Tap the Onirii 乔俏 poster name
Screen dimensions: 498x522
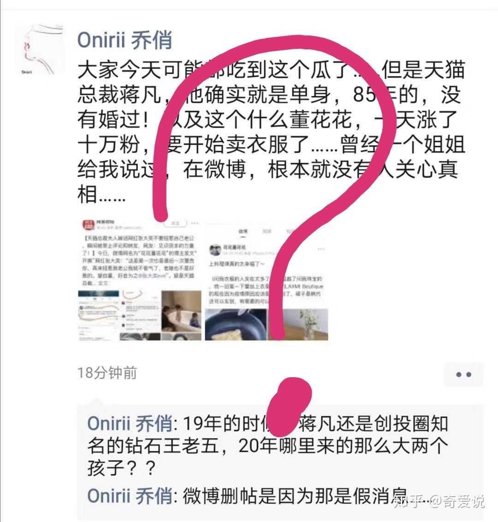tap(125, 40)
